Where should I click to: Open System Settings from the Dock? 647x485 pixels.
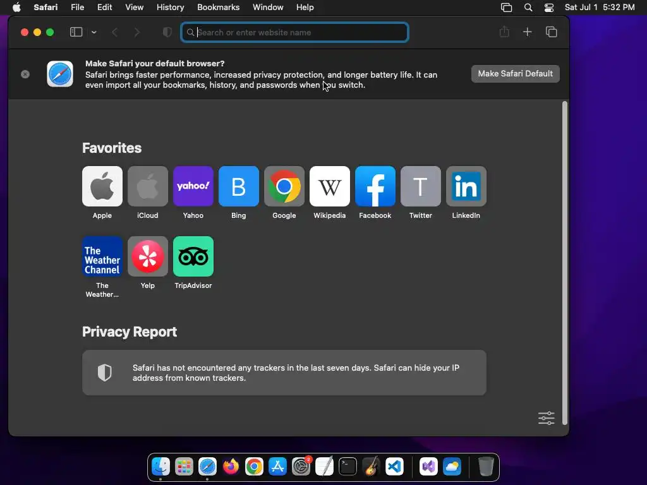(301, 467)
